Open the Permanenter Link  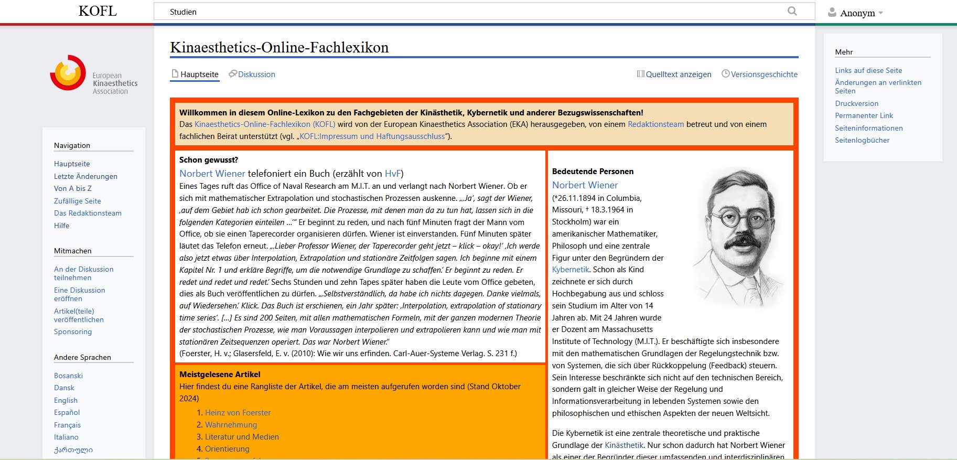coord(864,115)
